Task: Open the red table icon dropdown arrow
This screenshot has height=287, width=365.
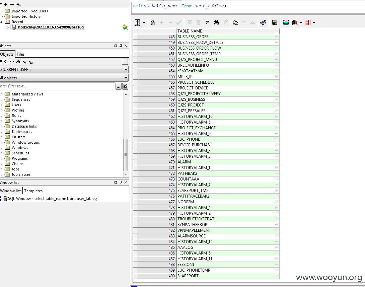Action: pyautogui.click(x=314, y=22)
